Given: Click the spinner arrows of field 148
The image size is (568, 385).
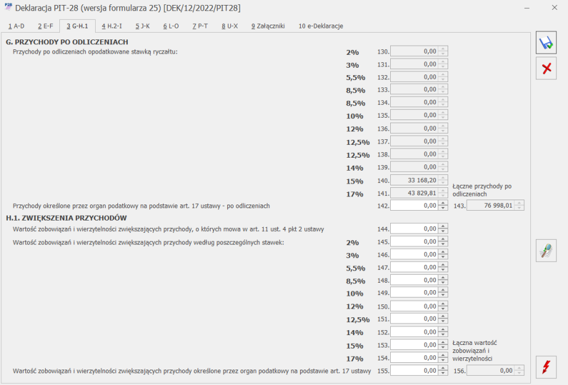Looking at the screenshot, I should pyautogui.click(x=443, y=280).
